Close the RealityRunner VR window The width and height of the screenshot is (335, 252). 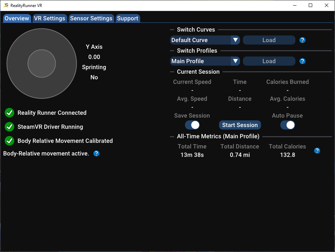(x=327, y=5)
